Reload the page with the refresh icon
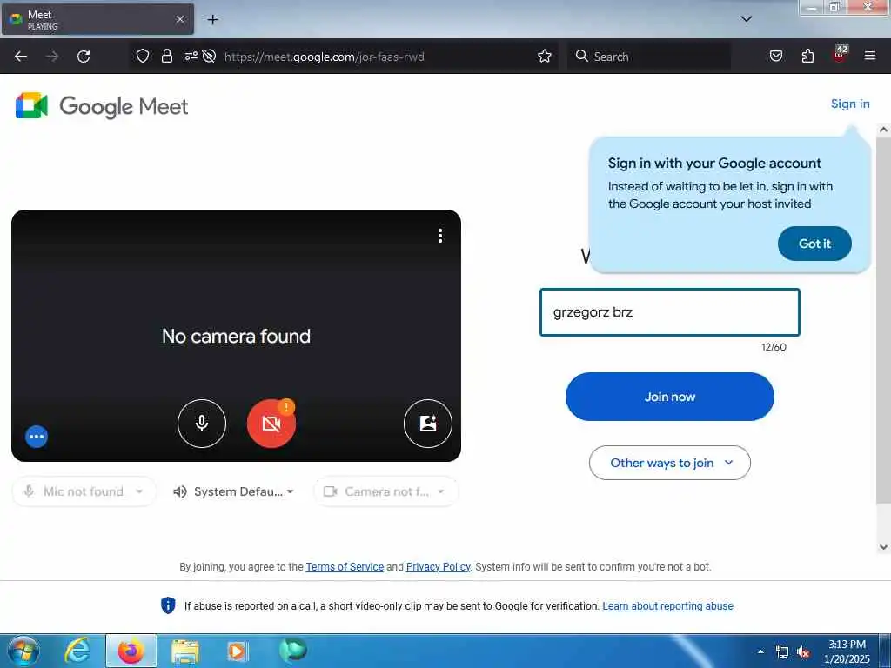 84,57
